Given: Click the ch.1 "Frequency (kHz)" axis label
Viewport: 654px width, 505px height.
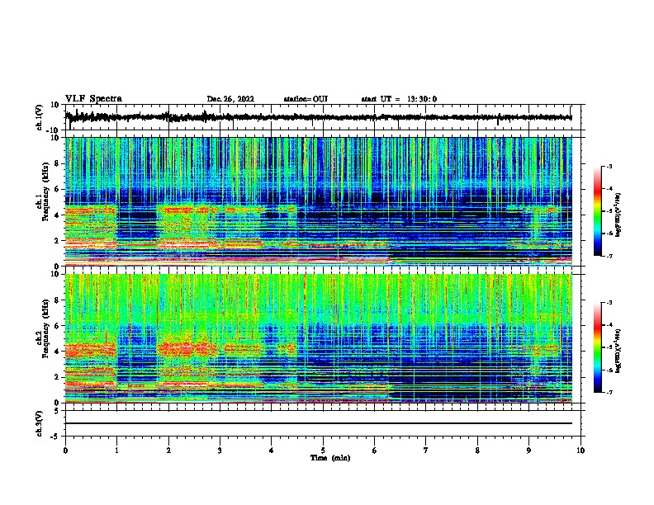Looking at the screenshot, I should click(x=45, y=191).
